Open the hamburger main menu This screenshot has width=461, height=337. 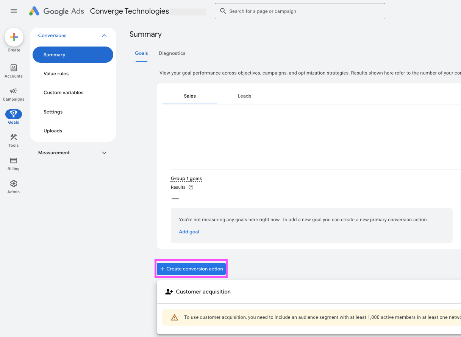tap(14, 11)
